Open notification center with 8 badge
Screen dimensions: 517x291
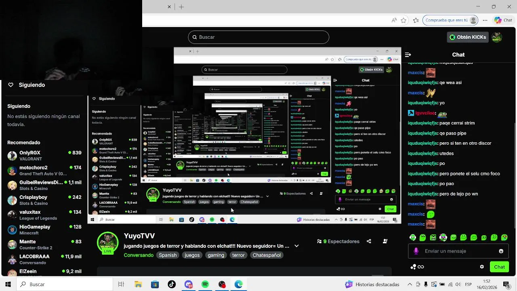506,285
